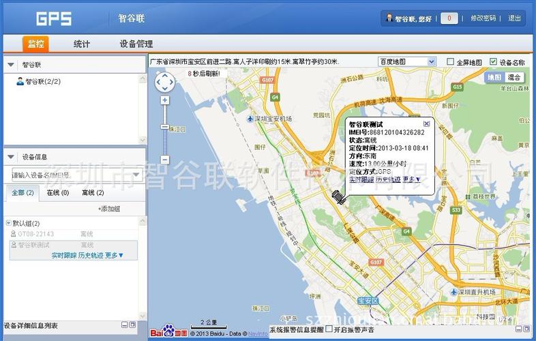Image resolution: width=536 pixels, height=341 pixels.
Task: Expand 更多▼ in the device list row
Action: (x=114, y=255)
